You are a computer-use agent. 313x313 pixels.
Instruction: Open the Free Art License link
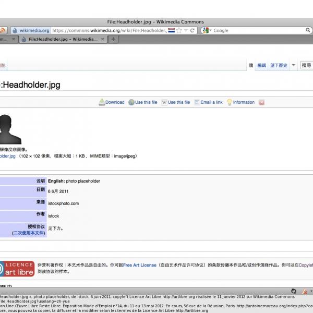(x=139, y=265)
